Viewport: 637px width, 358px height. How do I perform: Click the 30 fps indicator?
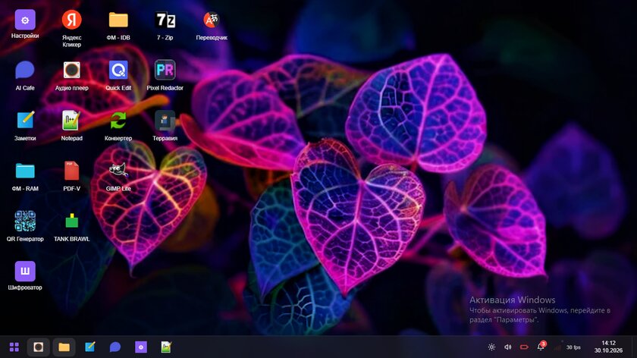[x=573, y=347]
